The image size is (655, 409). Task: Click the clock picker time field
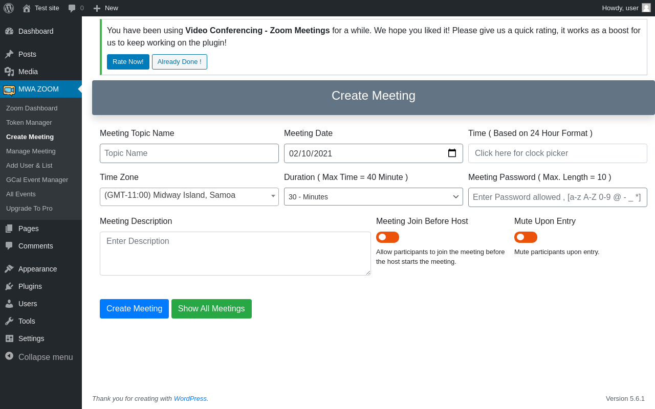tap(558, 153)
